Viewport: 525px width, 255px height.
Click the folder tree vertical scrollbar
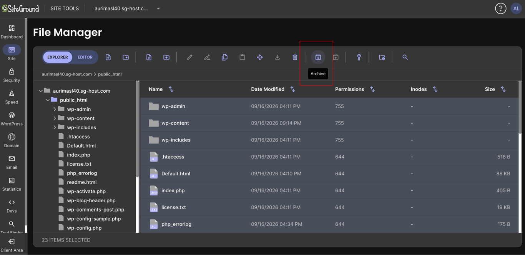point(137,129)
